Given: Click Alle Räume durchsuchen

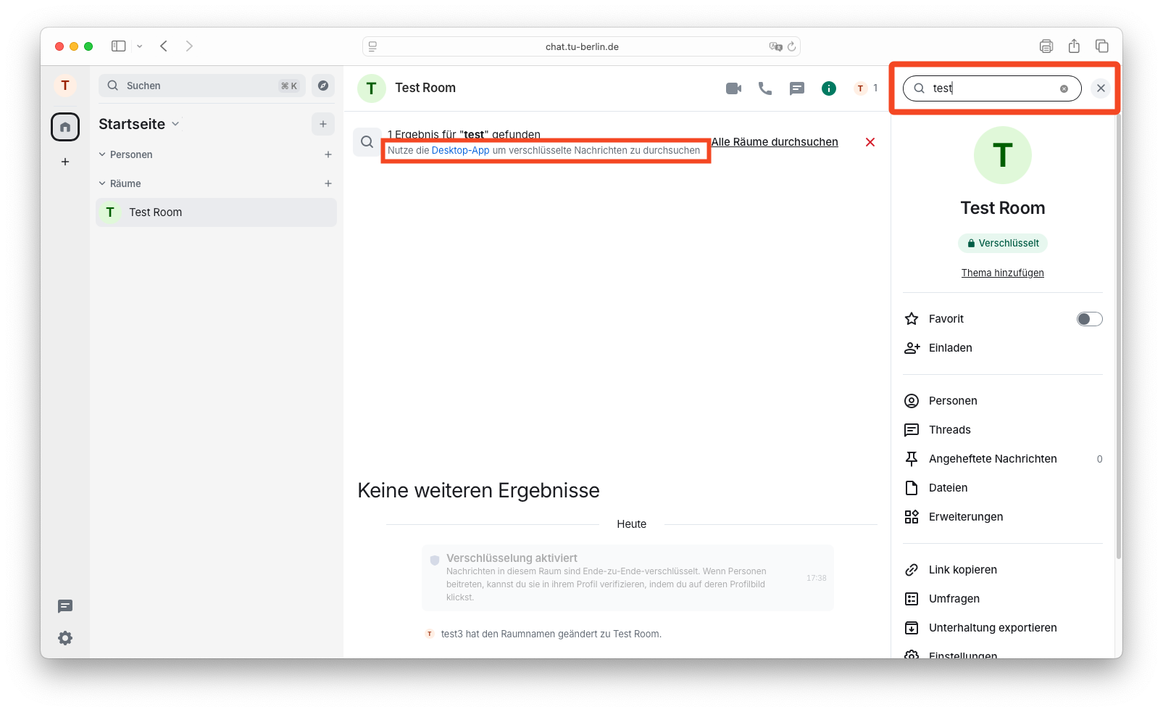Looking at the screenshot, I should click(x=774, y=142).
